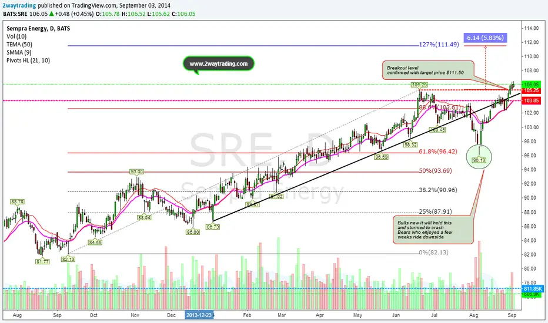Select the 88.78 pivot high label
The width and height of the screenshot is (548, 323).
tap(17, 202)
